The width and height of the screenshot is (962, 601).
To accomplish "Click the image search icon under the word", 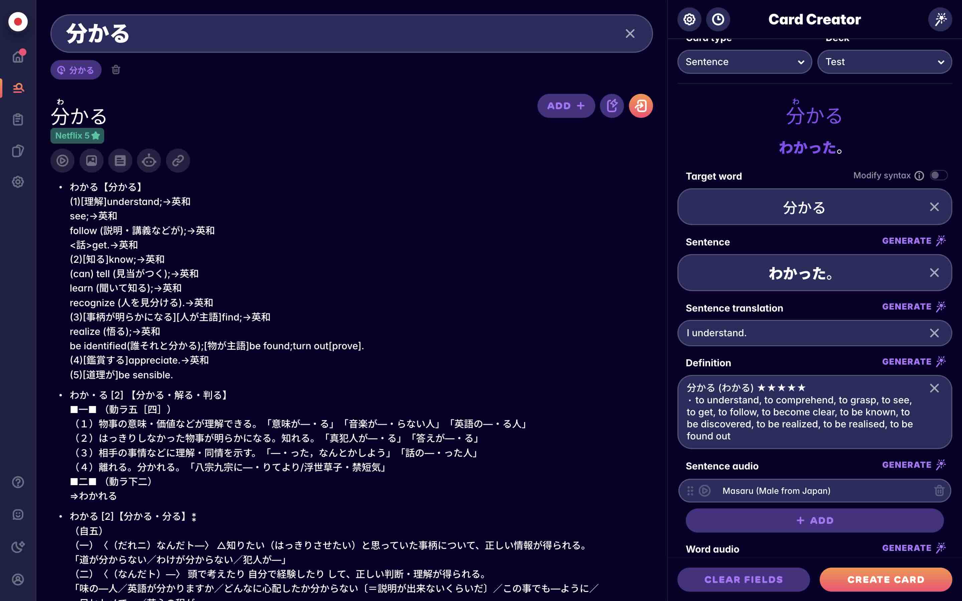I will coord(92,161).
